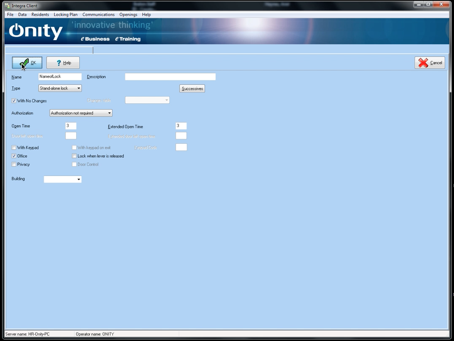Enable the With Keypad checkbox
Image resolution: width=454 pixels, height=341 pixels.
tap(14, 148)
